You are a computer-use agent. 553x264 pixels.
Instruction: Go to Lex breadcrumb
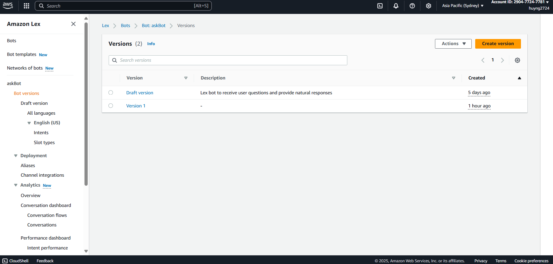[105, 26]
